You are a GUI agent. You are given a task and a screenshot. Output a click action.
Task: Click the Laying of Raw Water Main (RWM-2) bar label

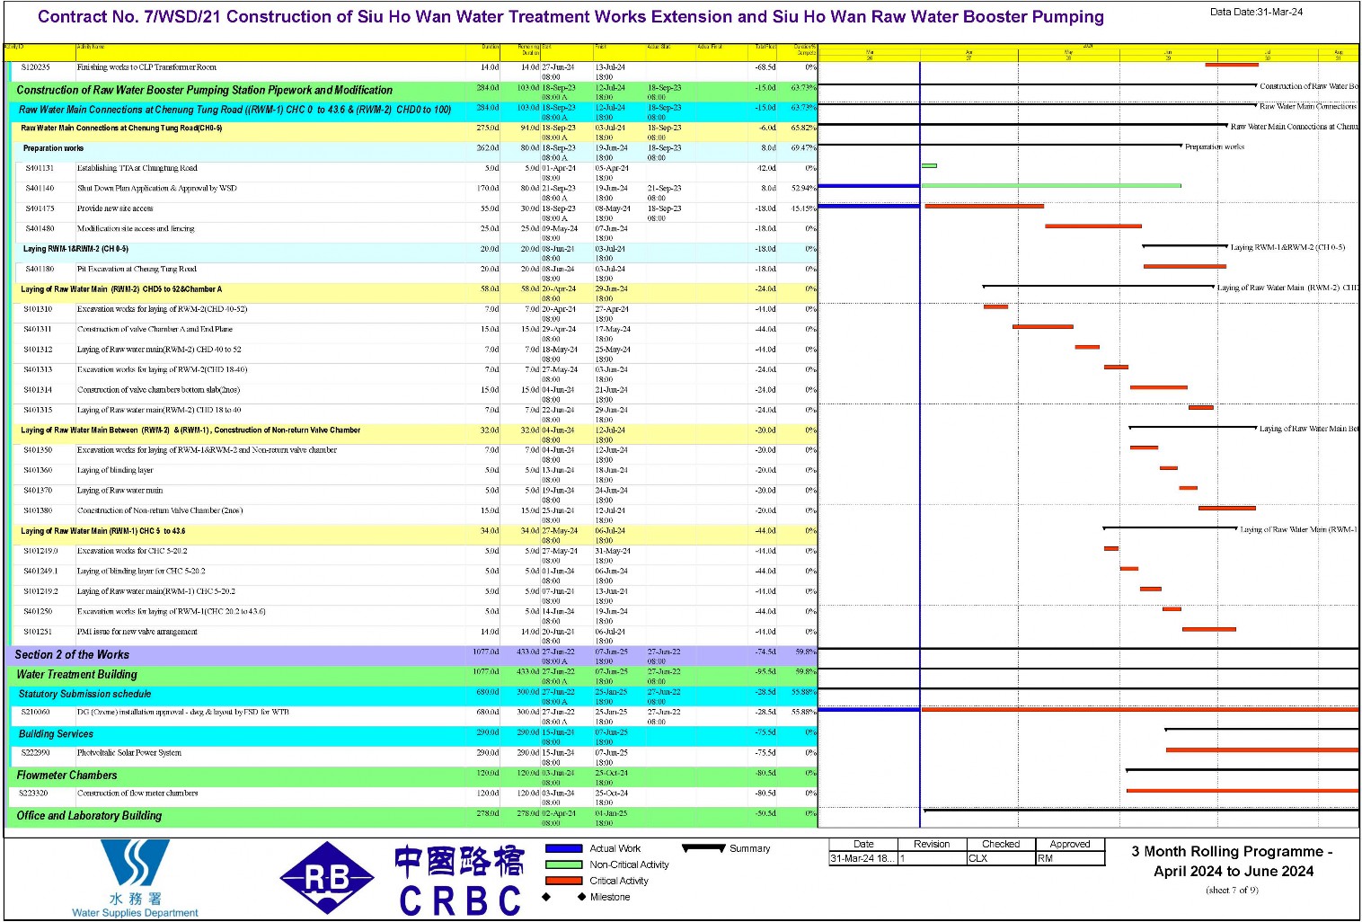1287,288
